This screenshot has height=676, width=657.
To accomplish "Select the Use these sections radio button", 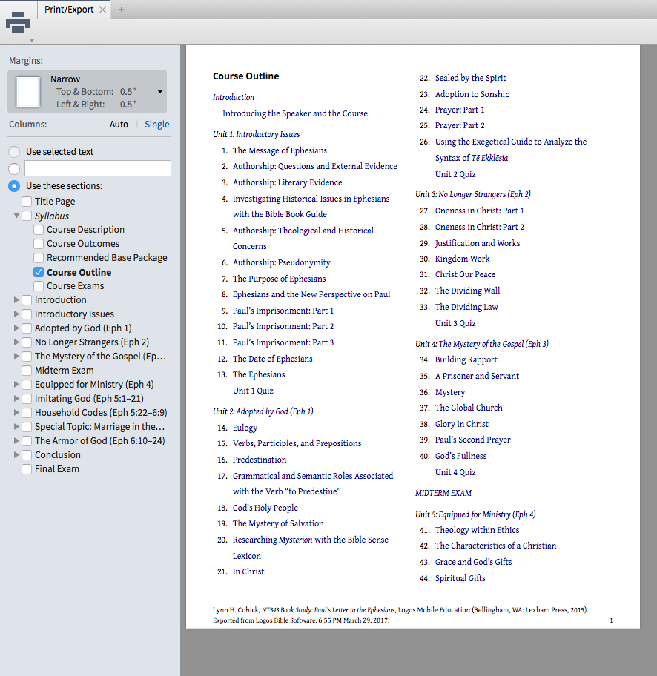I will pos(14,186).
